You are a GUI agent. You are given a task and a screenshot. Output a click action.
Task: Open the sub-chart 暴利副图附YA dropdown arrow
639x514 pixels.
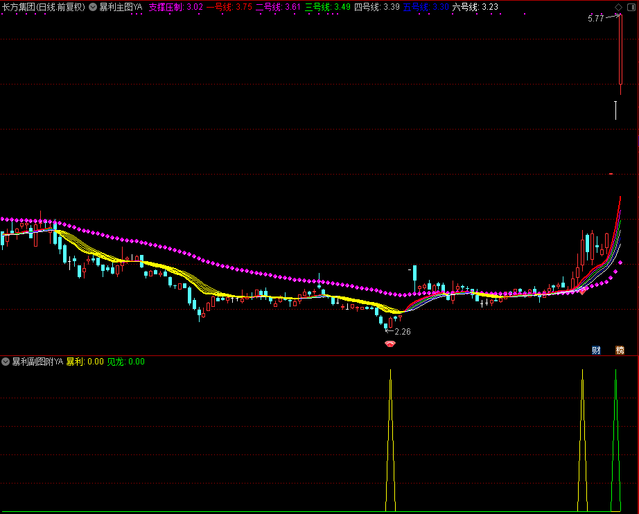pyautogui.click(x=6, y=362)
